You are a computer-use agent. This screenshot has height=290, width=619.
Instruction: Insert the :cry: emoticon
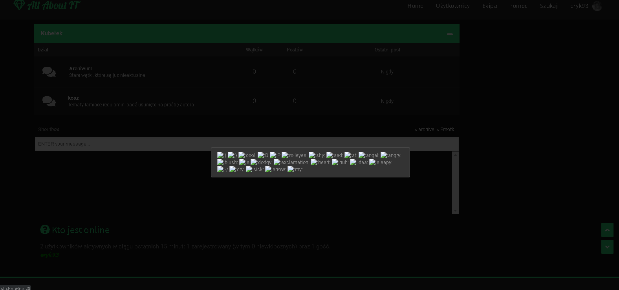tap(237, 170)
